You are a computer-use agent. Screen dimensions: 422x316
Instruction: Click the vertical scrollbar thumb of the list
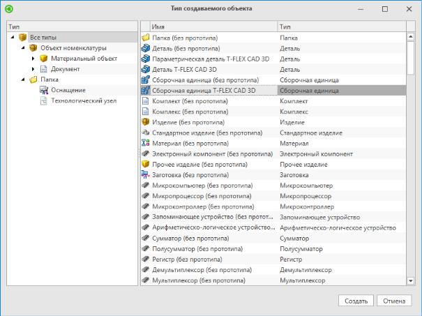click(x=410, y=58)
